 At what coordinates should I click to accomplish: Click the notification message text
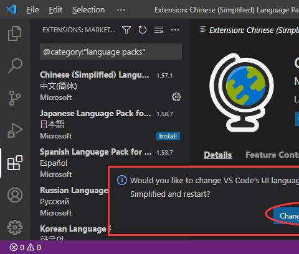pos(214,187)
